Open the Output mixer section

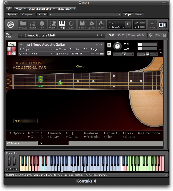(53, 25)
